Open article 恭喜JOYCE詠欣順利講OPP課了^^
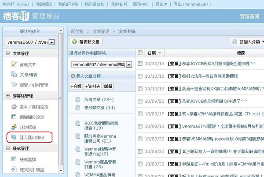The width and height of the screenshot is (264, 177). tap(215, 101)
